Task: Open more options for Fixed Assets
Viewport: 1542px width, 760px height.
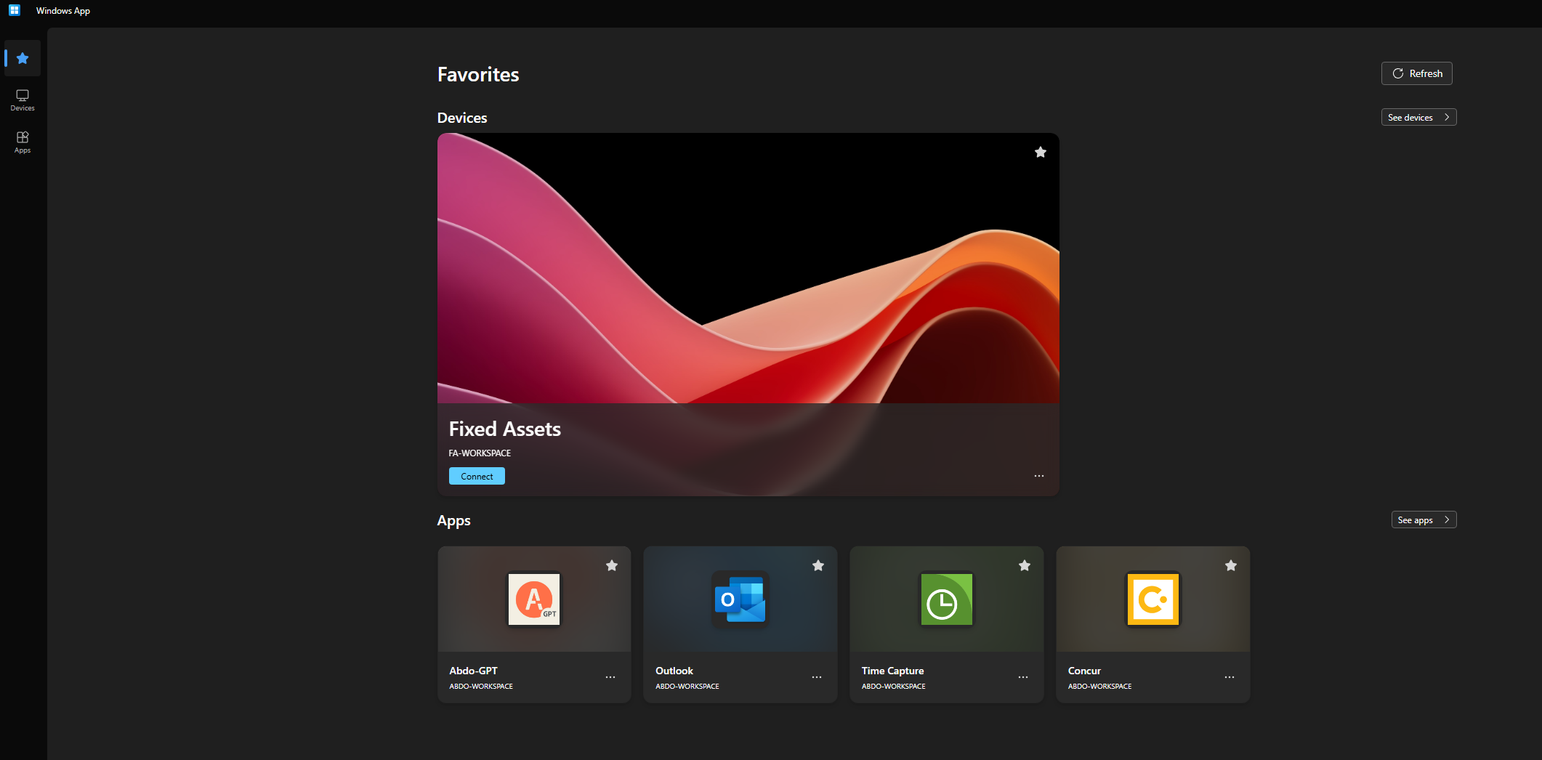Action: click(1039, 476)
